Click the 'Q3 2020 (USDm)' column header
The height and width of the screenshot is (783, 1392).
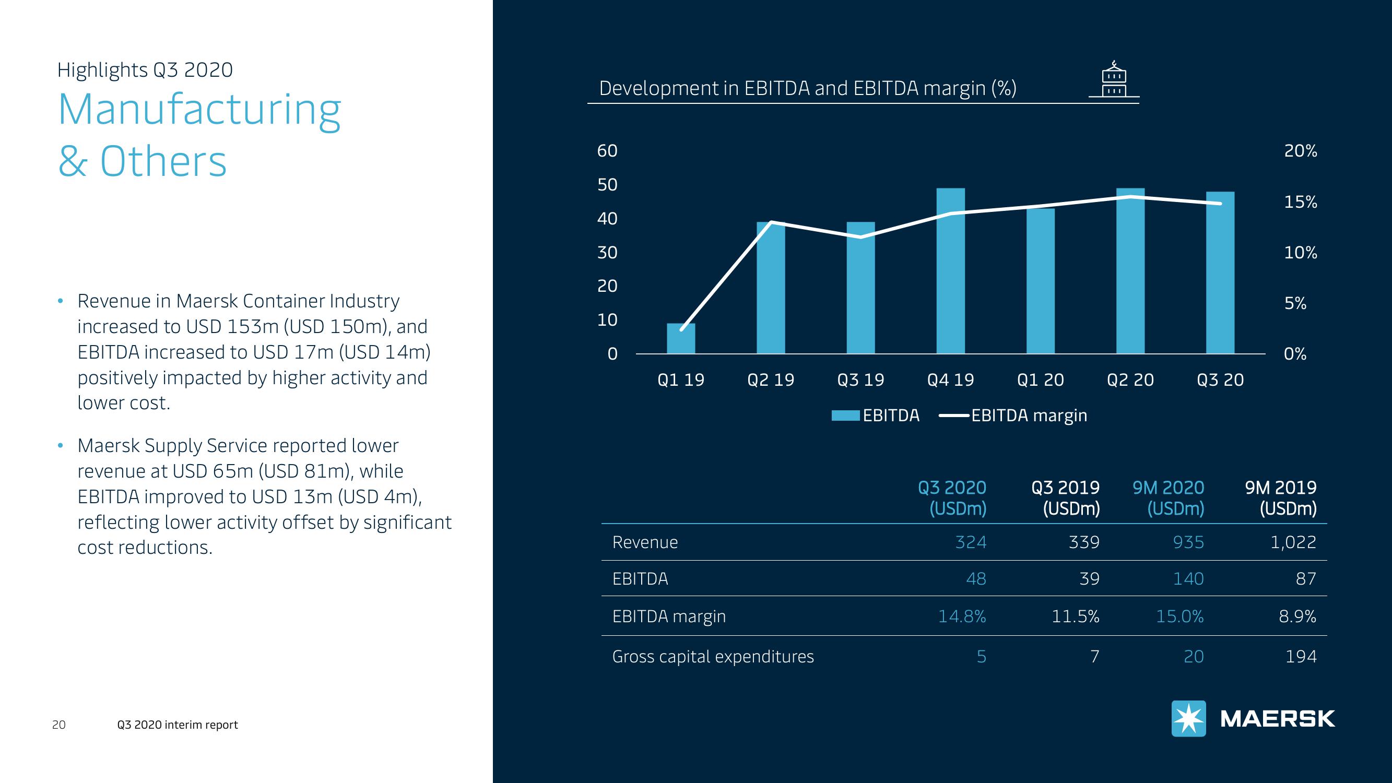(952, 497)
